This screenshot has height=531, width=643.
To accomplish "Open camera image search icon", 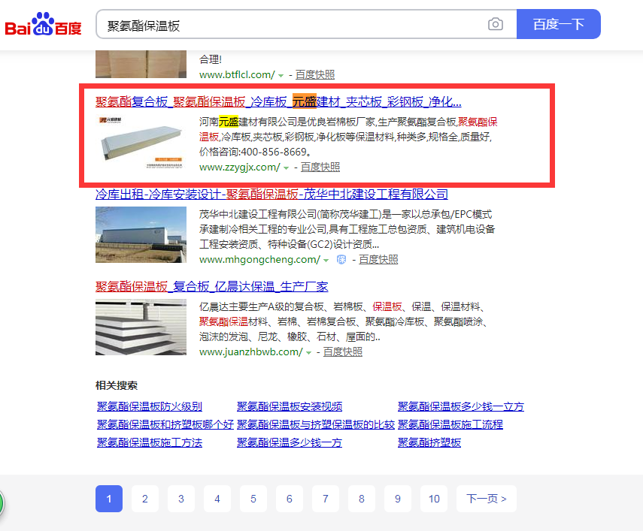I will point(495,24).
